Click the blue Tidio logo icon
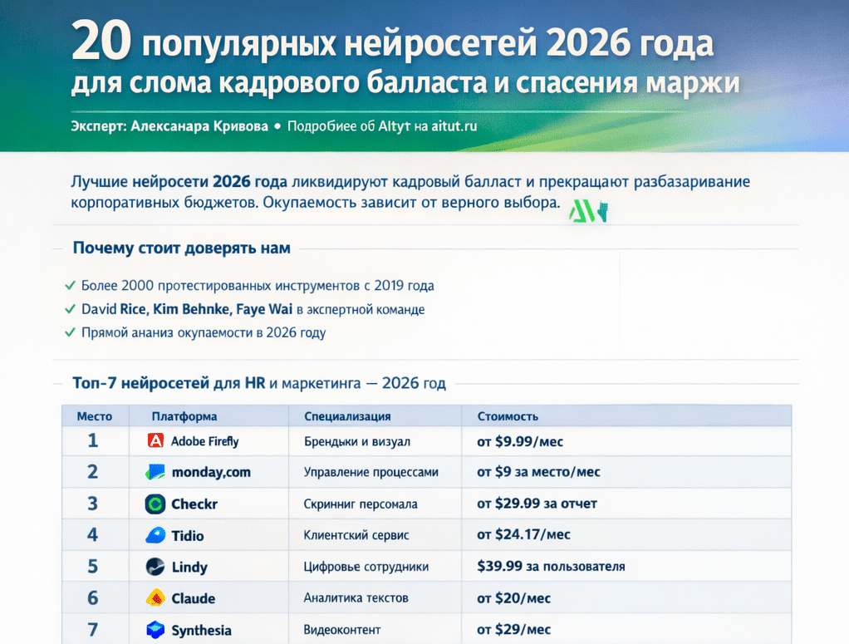849x644 pixels. coord(155,535)
